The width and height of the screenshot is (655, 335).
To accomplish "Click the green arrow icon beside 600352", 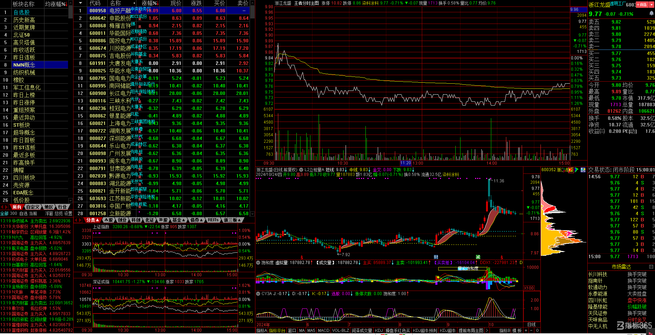I will (x=577, y=170).
